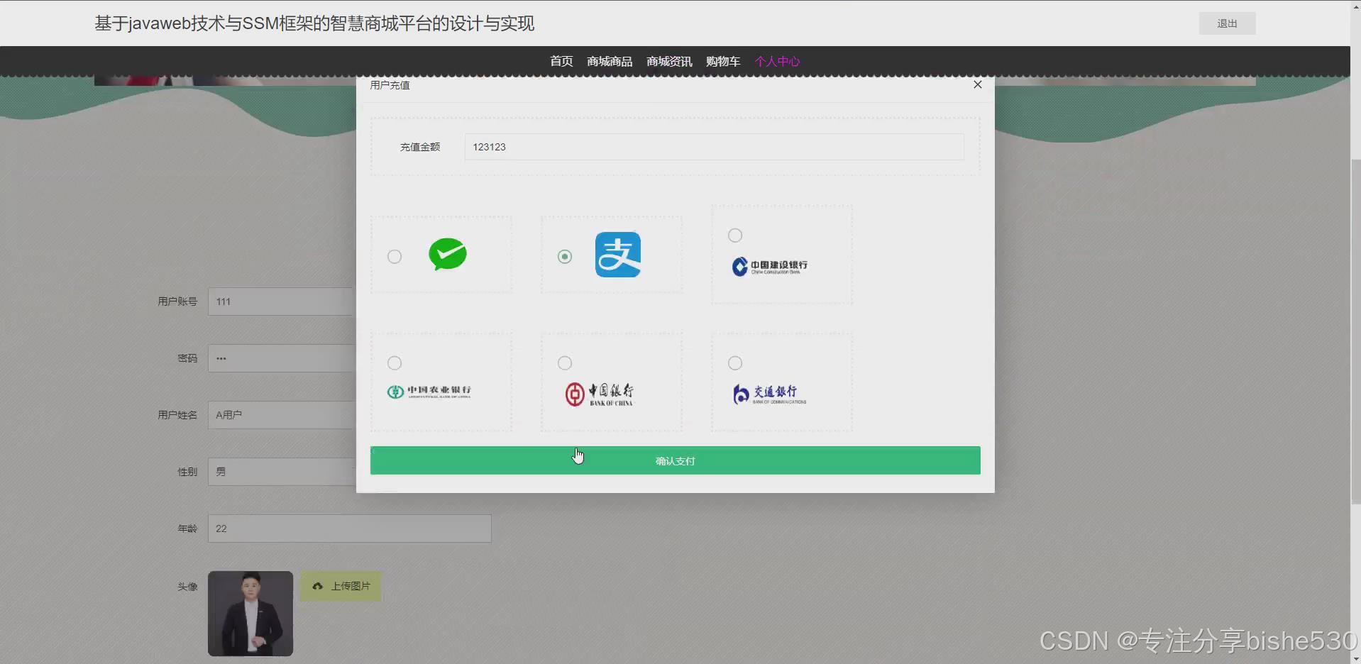Screen dimensions: 1361x664
Task: Click the 年龄 input field
Action: point(350,529)
